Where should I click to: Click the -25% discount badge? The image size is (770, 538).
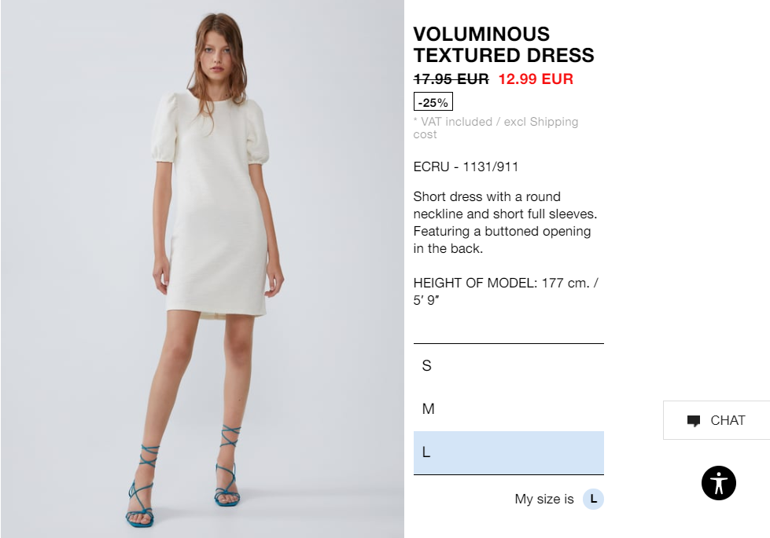[x=433, y=102]
